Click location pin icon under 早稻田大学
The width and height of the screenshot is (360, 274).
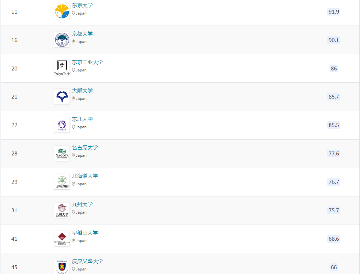pyautogui.click(x=73, y=240)
